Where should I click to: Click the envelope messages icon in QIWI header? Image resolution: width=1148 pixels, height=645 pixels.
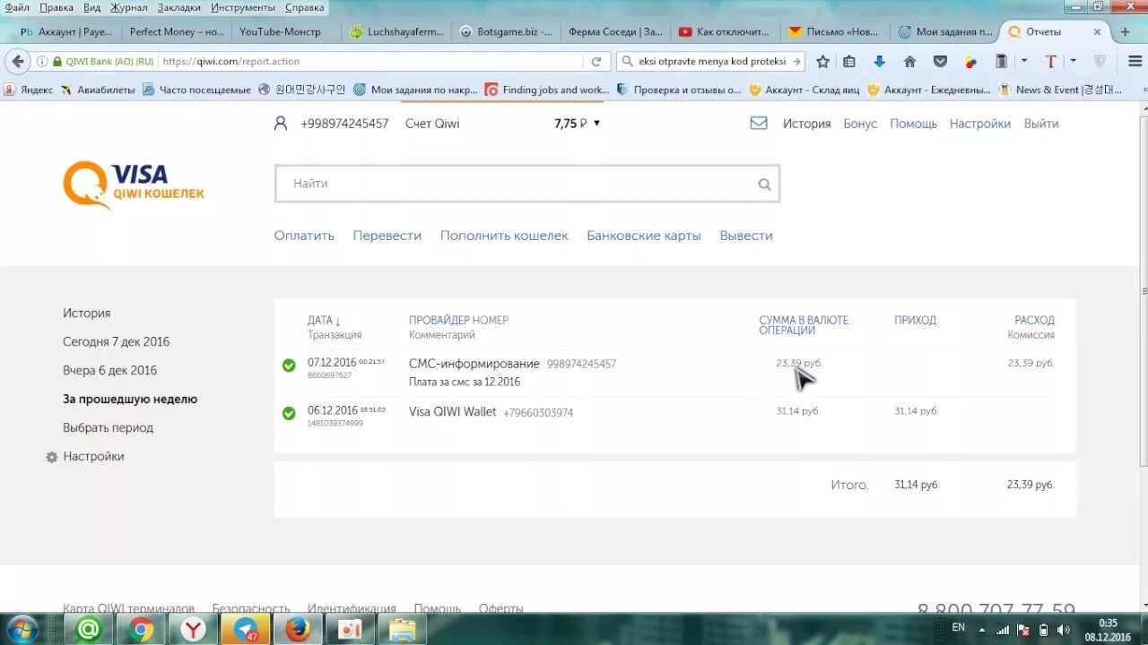[x=759, y=124]
